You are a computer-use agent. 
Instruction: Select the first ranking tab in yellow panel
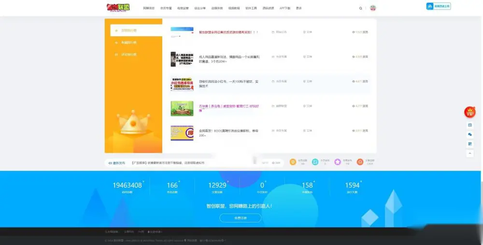click(x=136, y=30)
